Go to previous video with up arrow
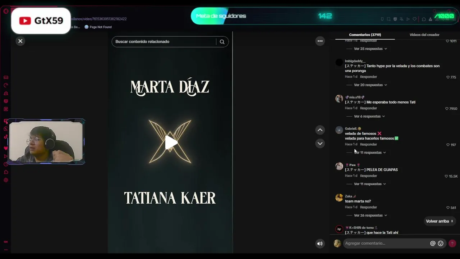Viewport: 460px width, 259px height. click(x=320, y=130)
